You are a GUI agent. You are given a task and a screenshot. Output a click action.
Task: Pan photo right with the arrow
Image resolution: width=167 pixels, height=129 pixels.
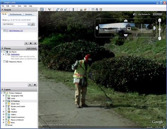[154, 28]
